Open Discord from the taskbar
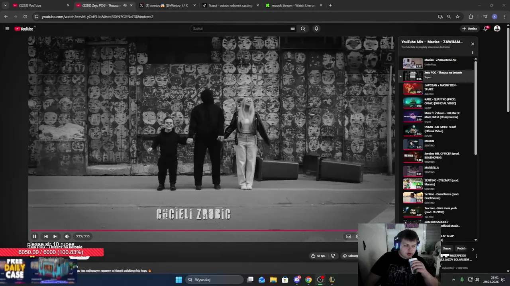 [x=297, y=280]
